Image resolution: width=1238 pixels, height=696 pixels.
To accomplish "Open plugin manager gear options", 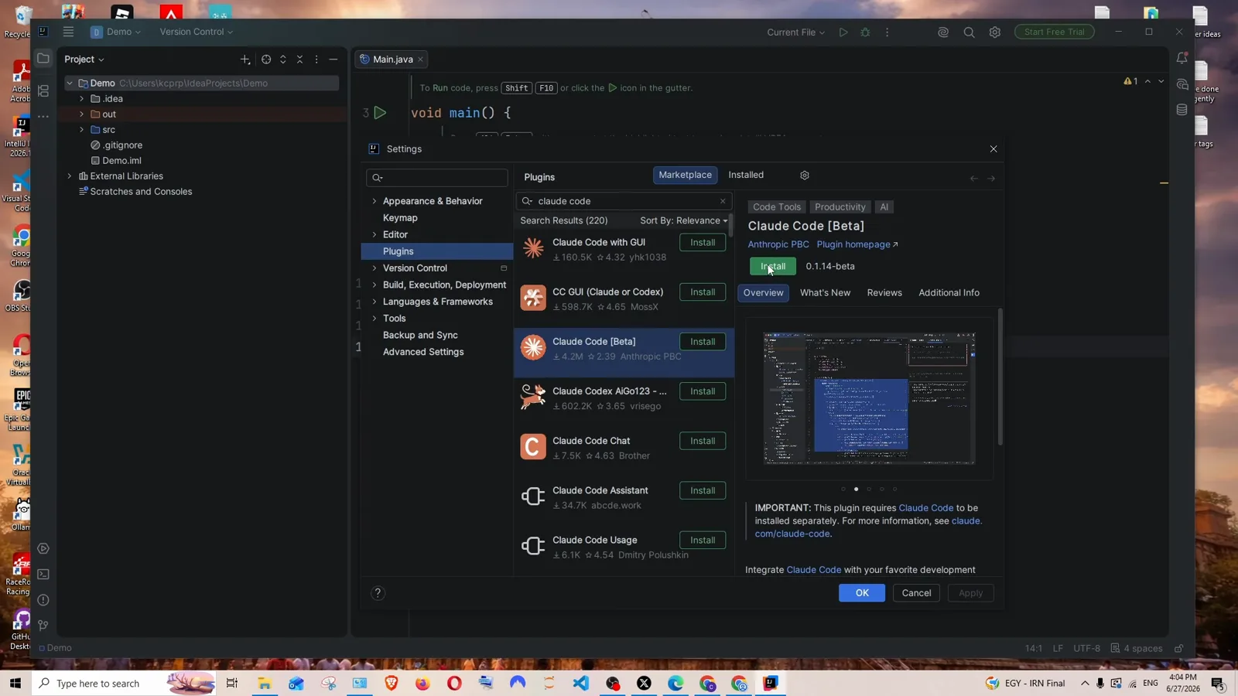I will [x=805, y=176].
